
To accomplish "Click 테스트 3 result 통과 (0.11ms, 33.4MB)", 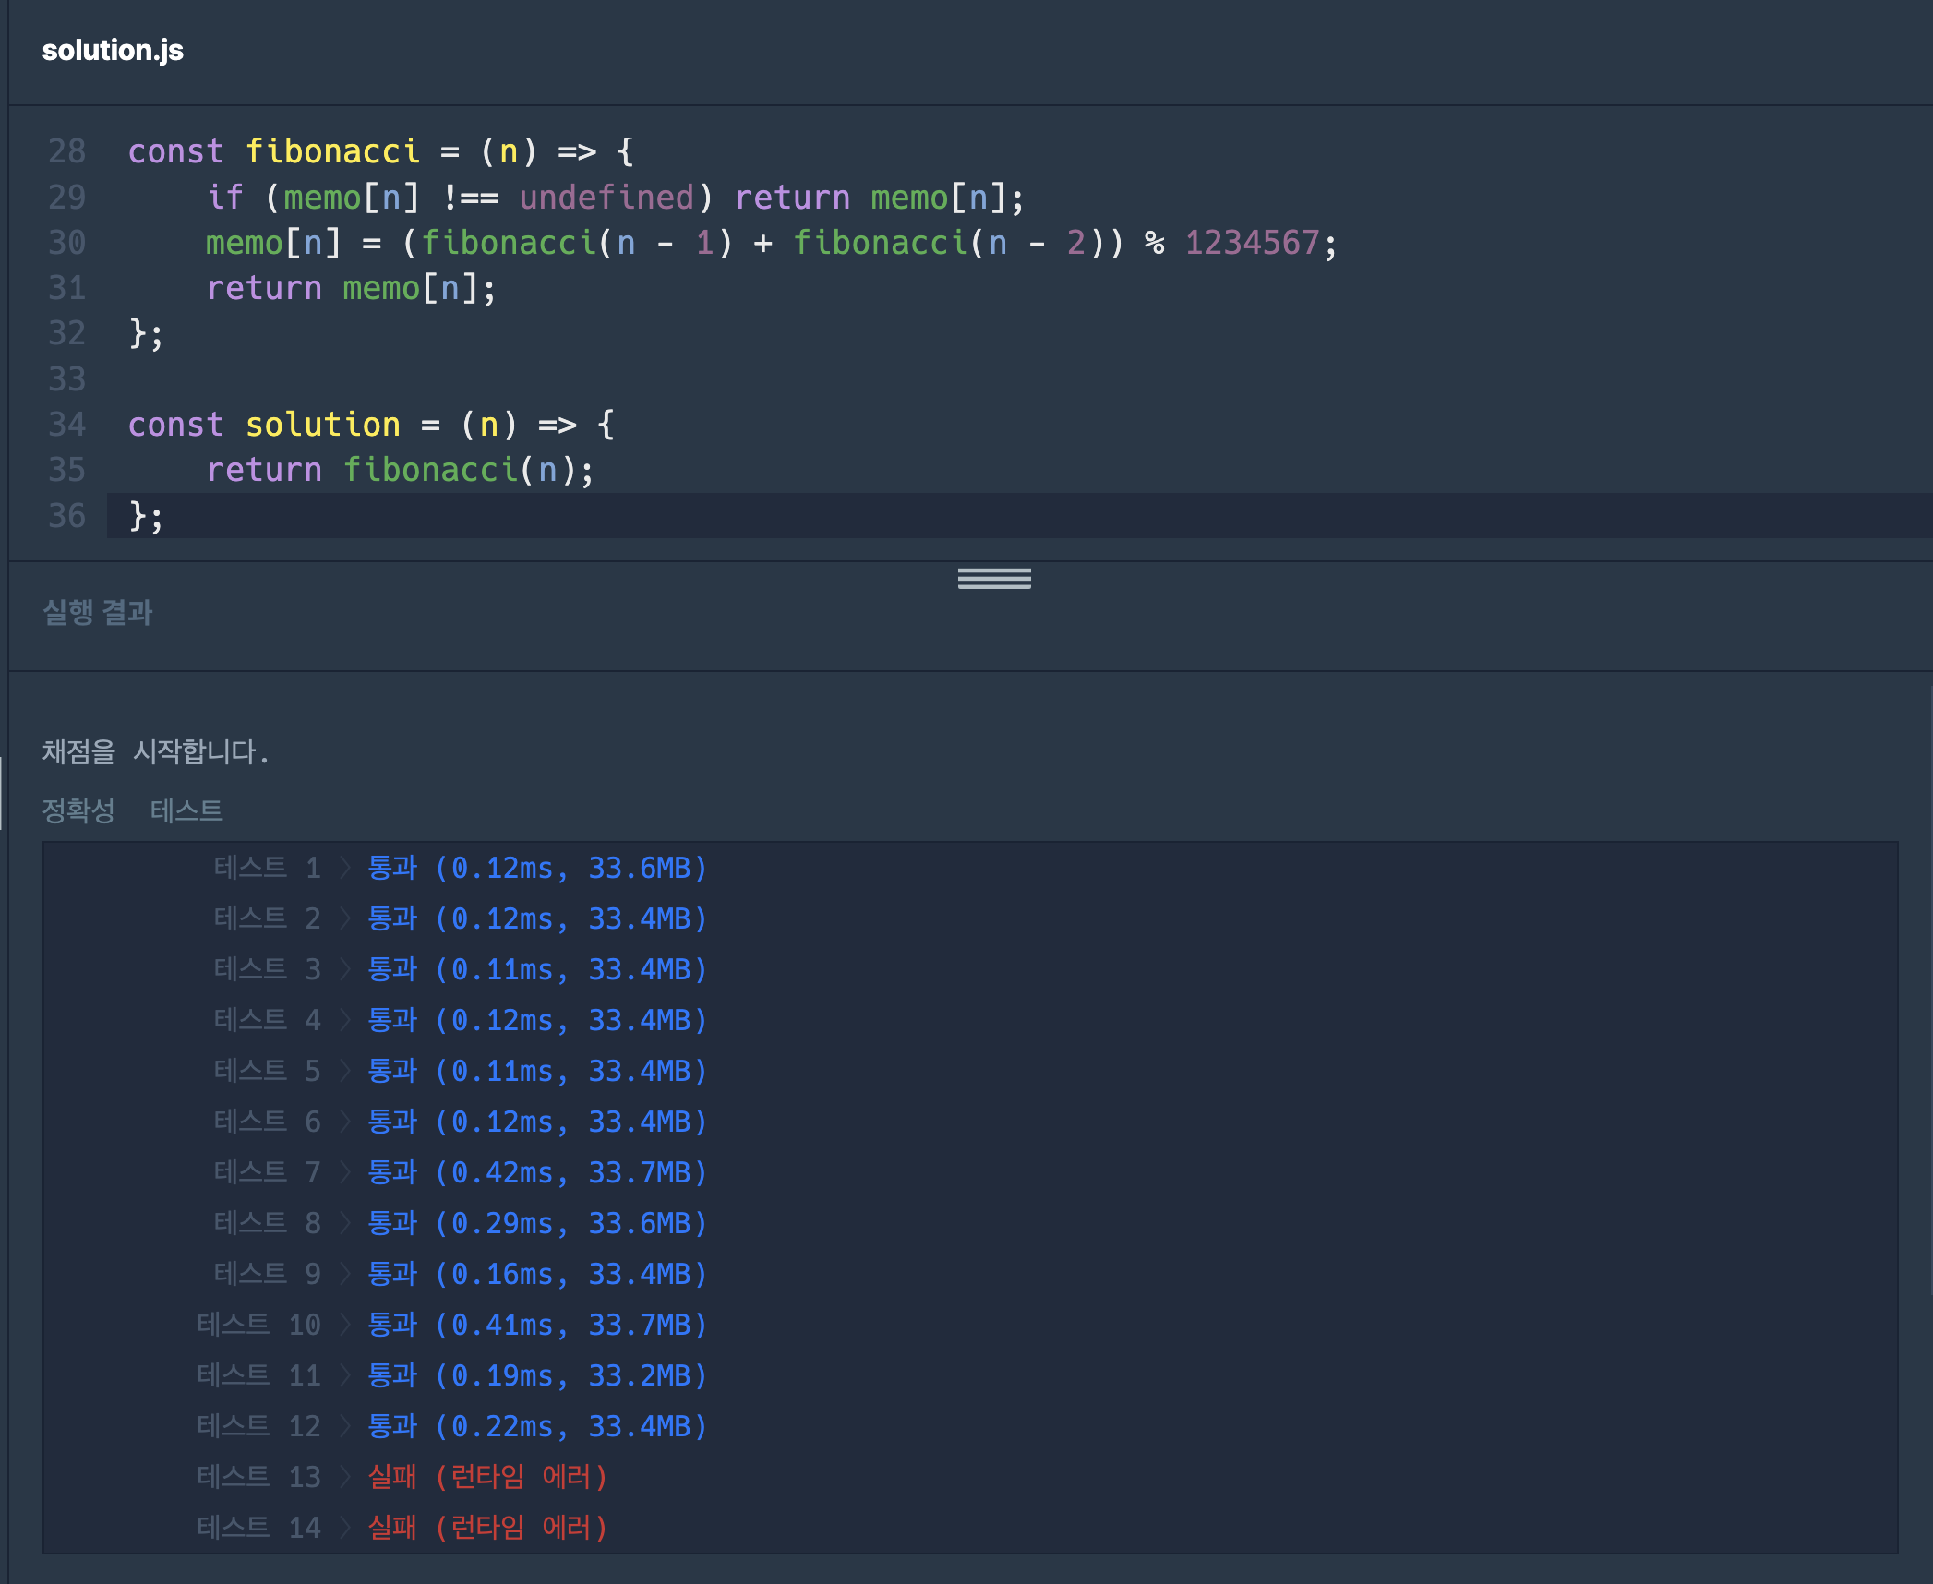I will coord(537,969).
